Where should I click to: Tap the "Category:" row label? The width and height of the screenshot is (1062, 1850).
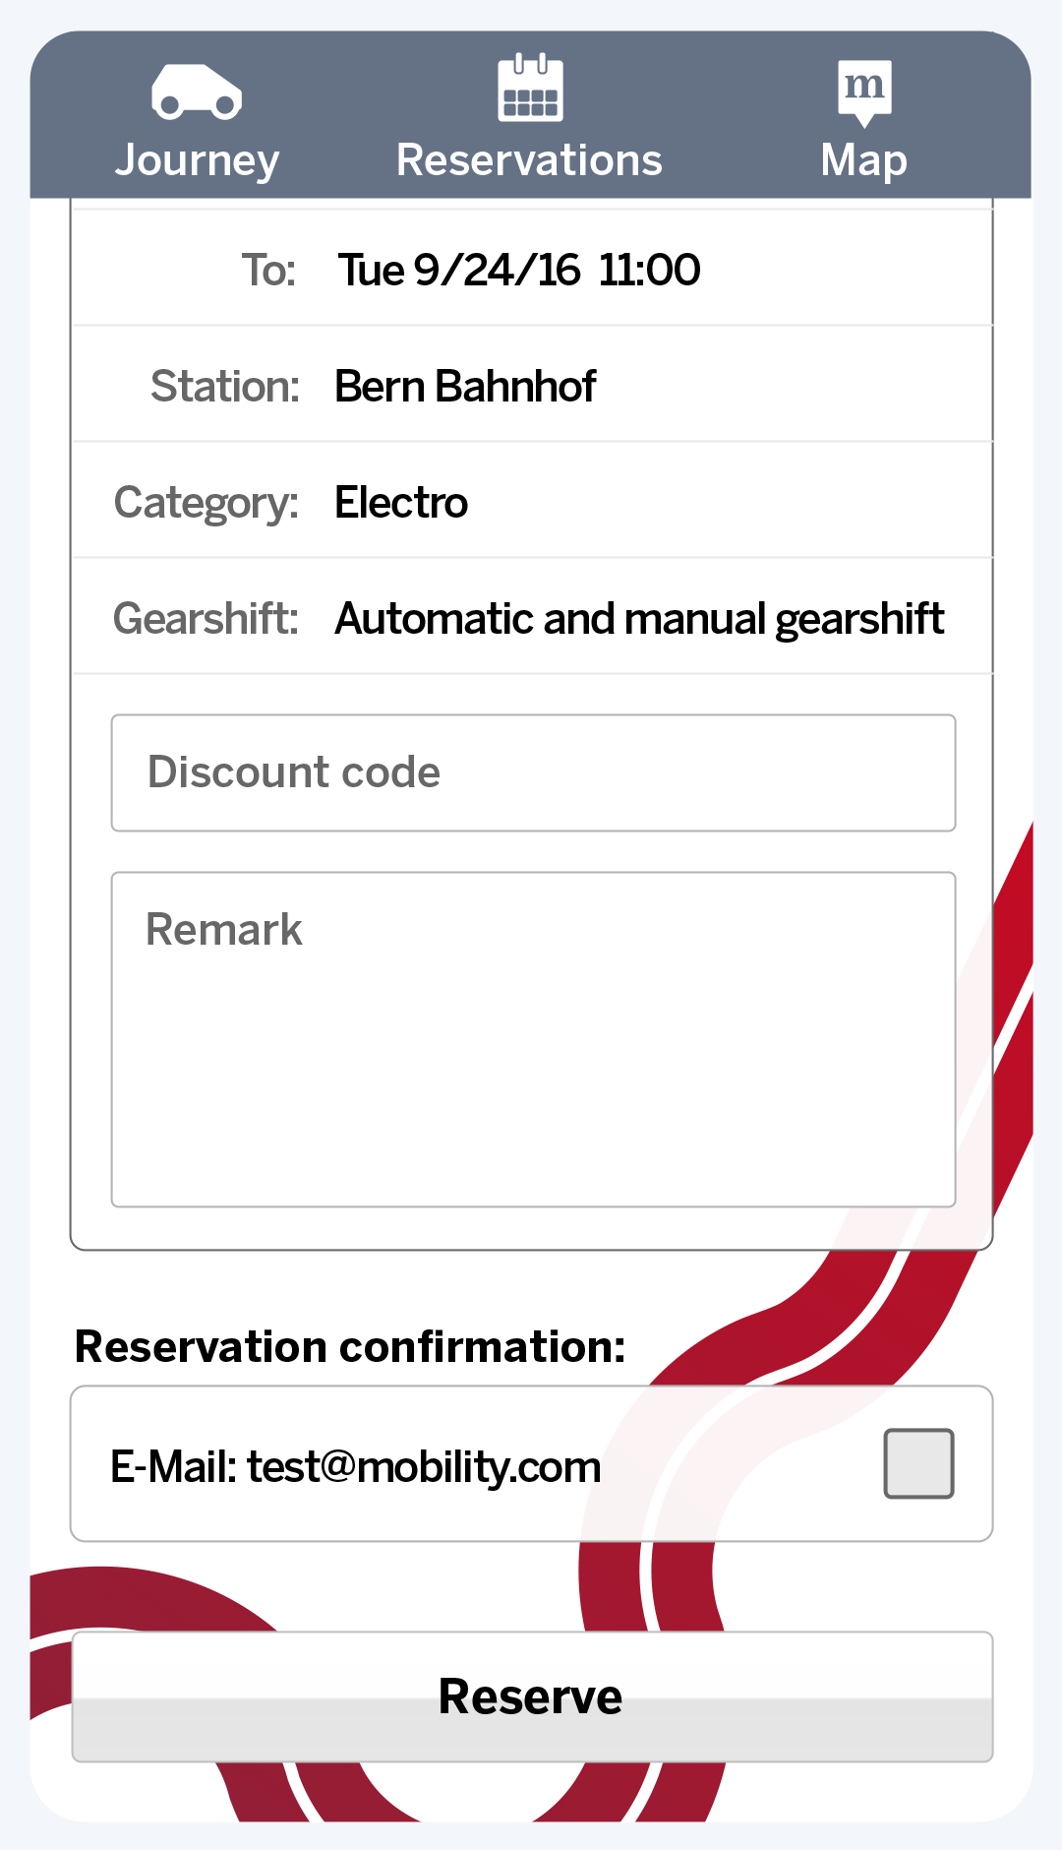pos(206,502)
